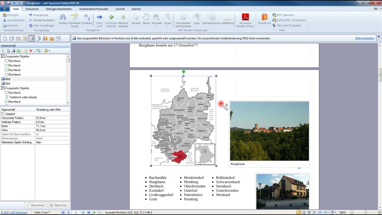The width and height of the screenshot is (382, 215).
Task: Open the Ansicht tab
Action: [120, 9]
